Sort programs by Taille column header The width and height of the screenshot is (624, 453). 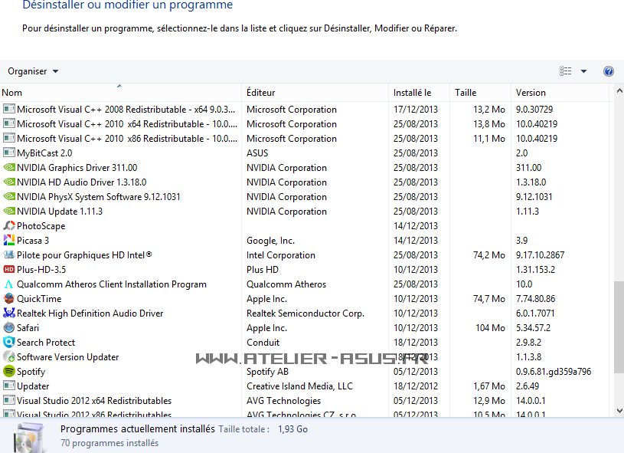click(466, 93)
